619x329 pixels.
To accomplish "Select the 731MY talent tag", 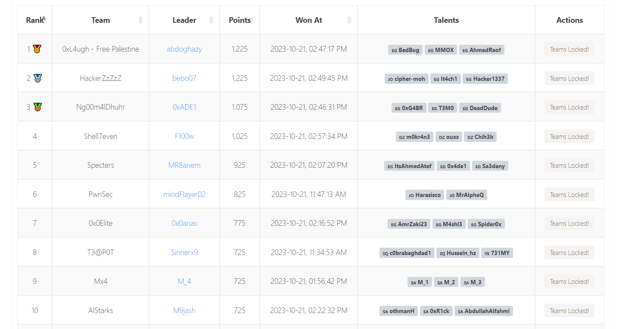I will [497, 253].
